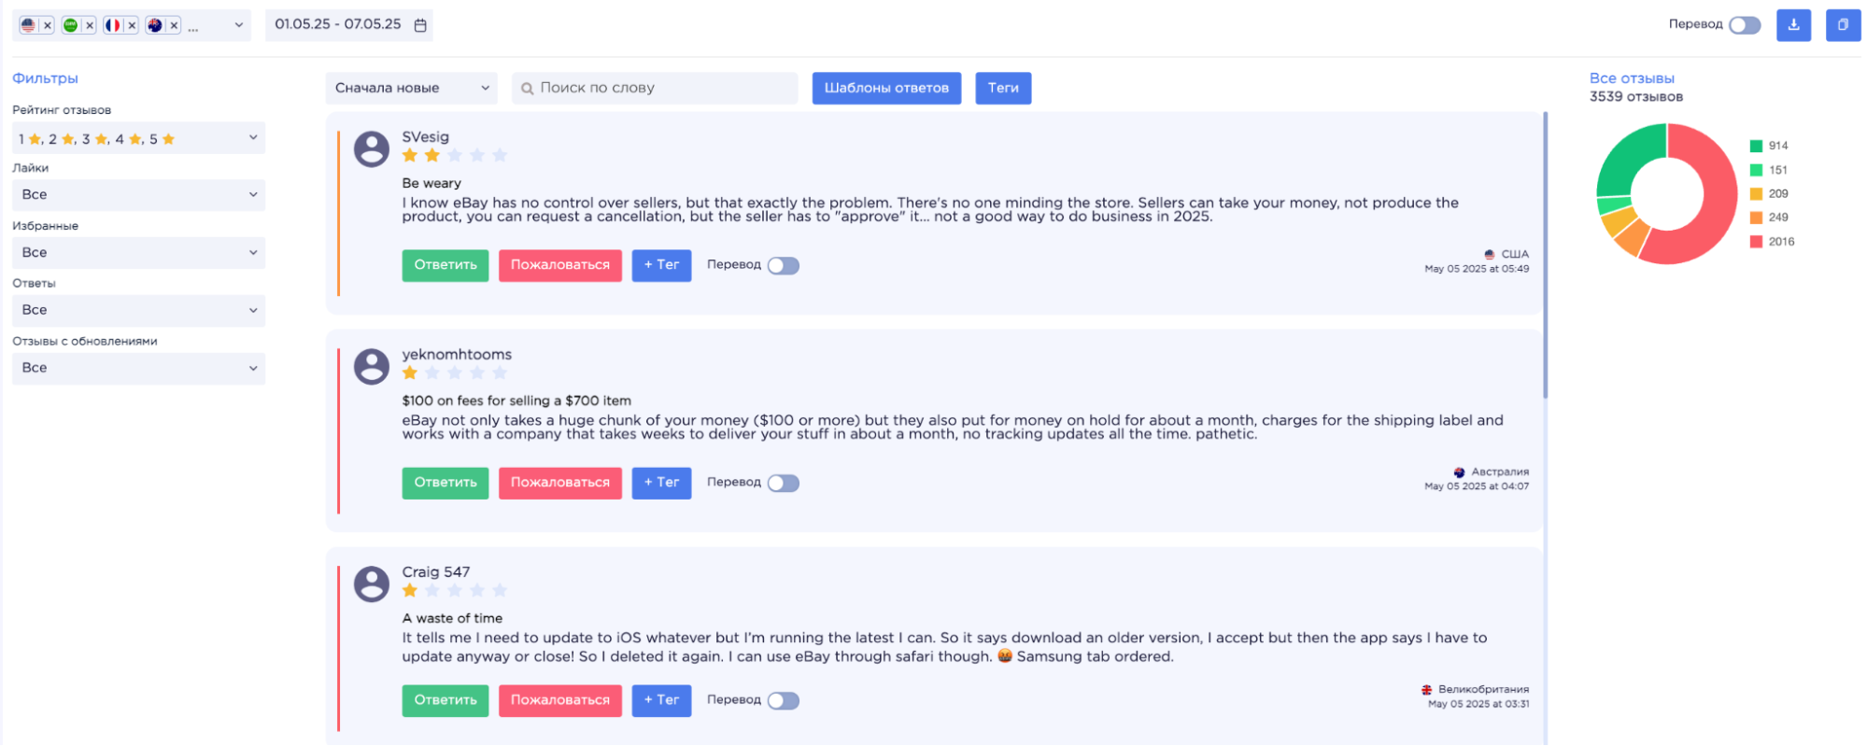The width and height of the screenshot is (1867, 746).
Task: Click the download reviews icon button
Action: [x=1793, y=25]
